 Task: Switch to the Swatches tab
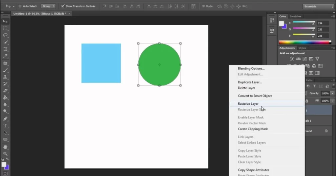pyautogui.click(x=296, y=16)
